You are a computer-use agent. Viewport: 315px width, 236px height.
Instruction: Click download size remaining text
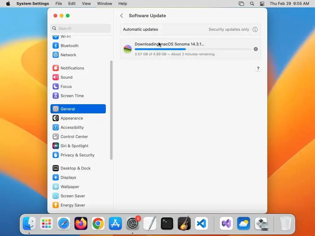175,54
